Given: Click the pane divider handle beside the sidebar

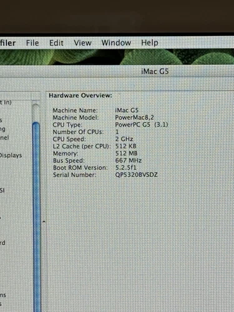Looking at the screenshot, I should 44,222.
